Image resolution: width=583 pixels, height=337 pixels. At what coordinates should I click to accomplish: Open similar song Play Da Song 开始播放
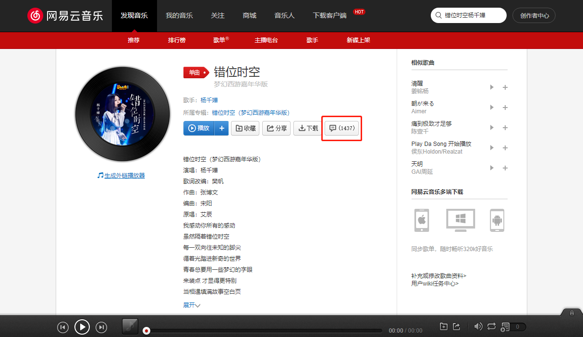pos(441,144)
